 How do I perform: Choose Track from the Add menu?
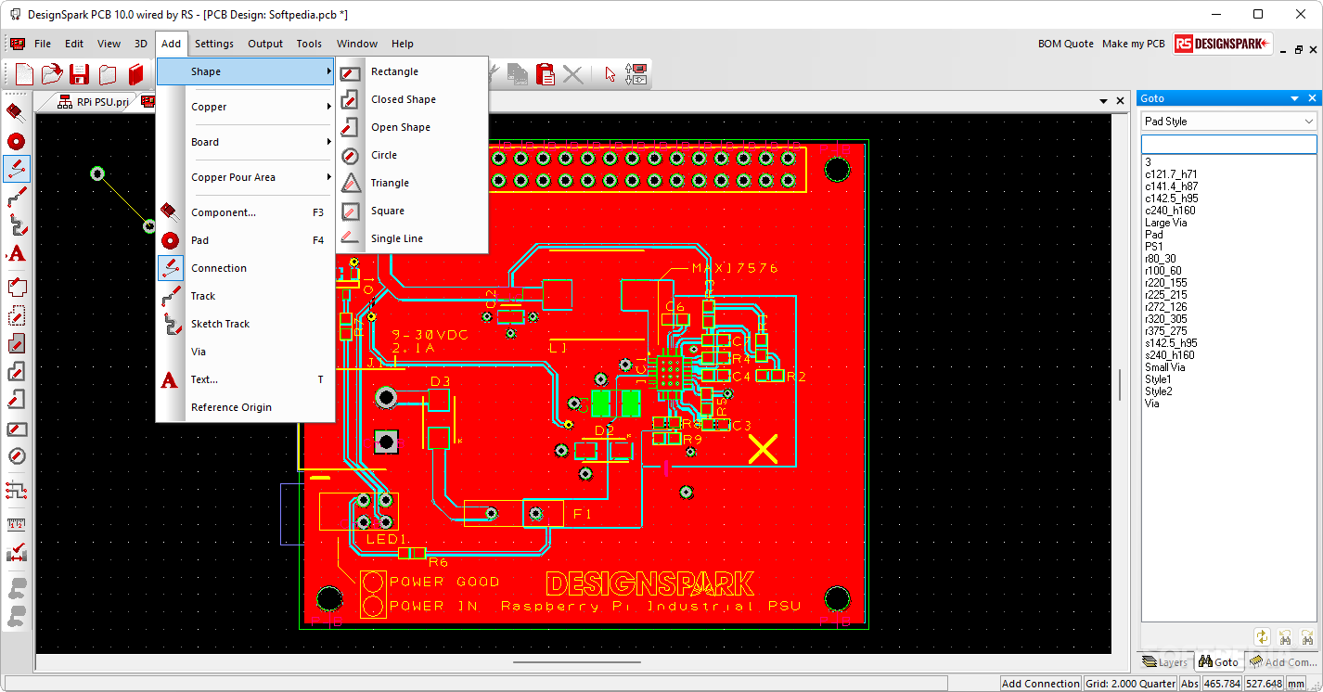245,296
